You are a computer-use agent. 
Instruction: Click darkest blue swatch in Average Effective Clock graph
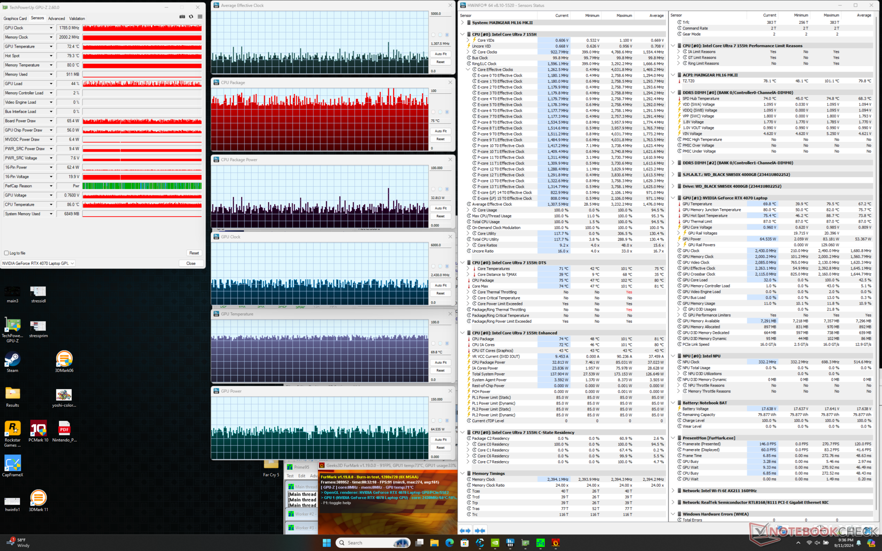tap(447, 35)
